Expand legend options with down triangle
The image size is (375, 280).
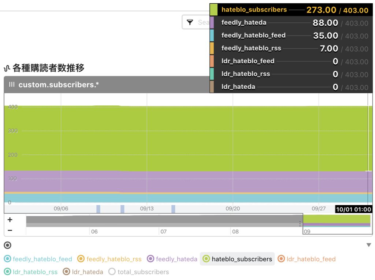(x=369, y=245)
